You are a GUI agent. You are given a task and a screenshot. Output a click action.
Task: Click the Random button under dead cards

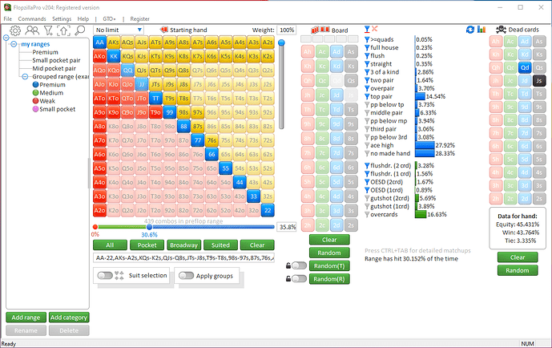pos(518,270)
